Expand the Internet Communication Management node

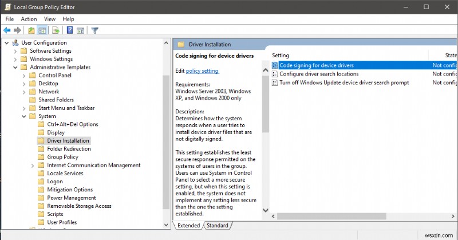(x=33, y=166)
